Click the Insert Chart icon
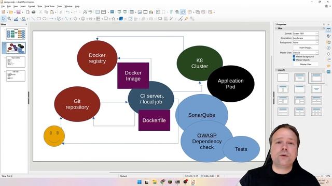The width and height of the screenshot is (332, 186). pos(151,12)
